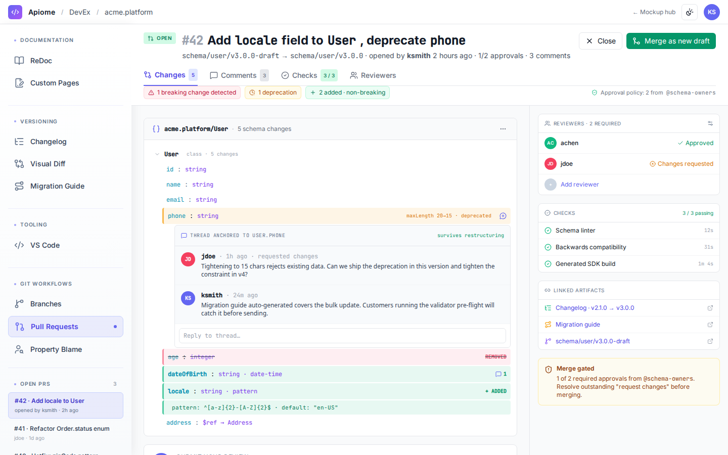Click Merge as new draft button
Screen dimensions: 728x455
pyautogui.click(x=671, y=41)
